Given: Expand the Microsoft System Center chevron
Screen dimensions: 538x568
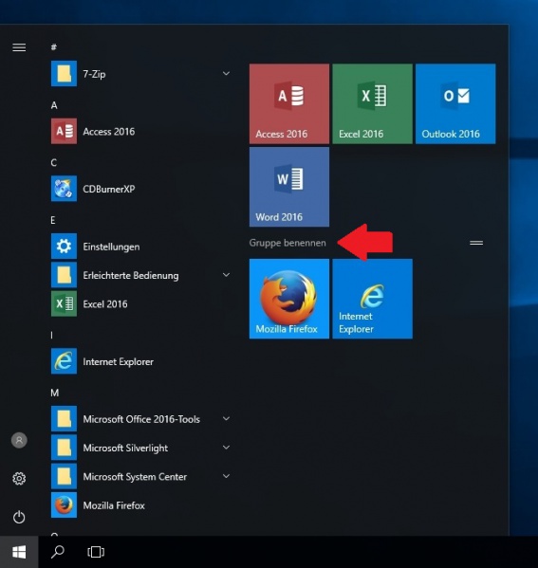Looking at the screenshot, I should point(226,476).
